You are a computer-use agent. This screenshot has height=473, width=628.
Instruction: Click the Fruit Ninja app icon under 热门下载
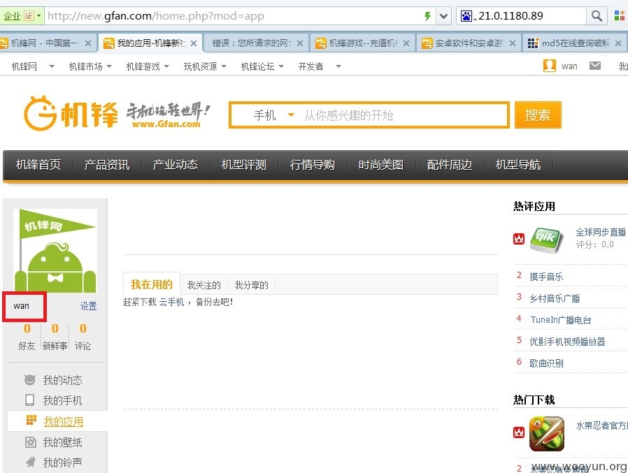(x=547, y=434)
